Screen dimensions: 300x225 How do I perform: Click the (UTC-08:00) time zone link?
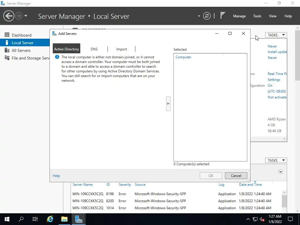pos(277,91)
